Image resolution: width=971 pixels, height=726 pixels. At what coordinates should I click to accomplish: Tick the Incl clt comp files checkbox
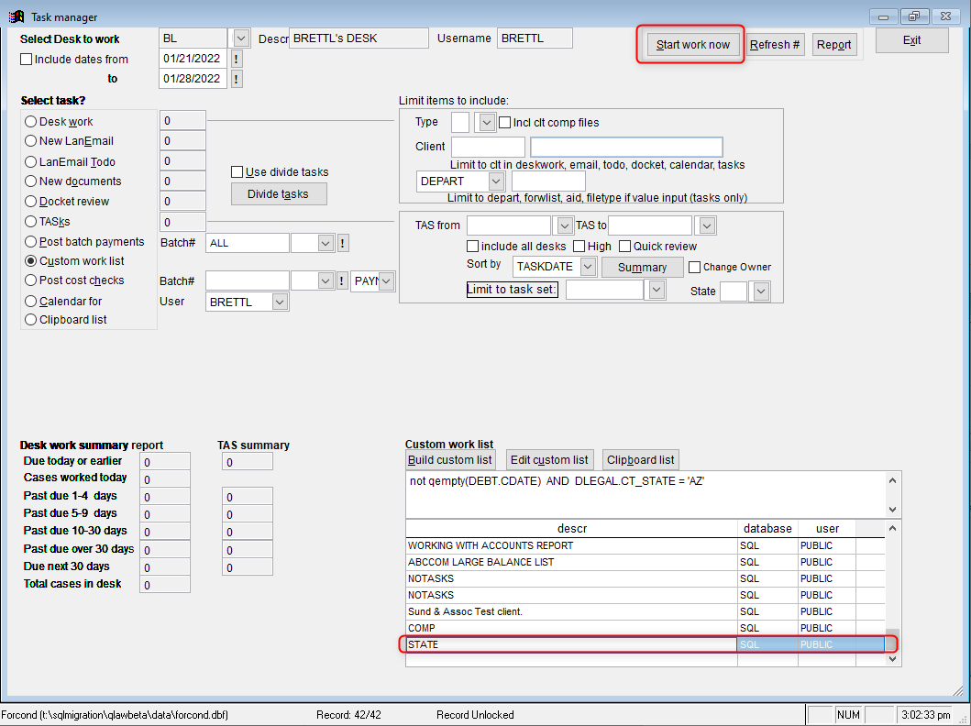(x=504, y=123)
